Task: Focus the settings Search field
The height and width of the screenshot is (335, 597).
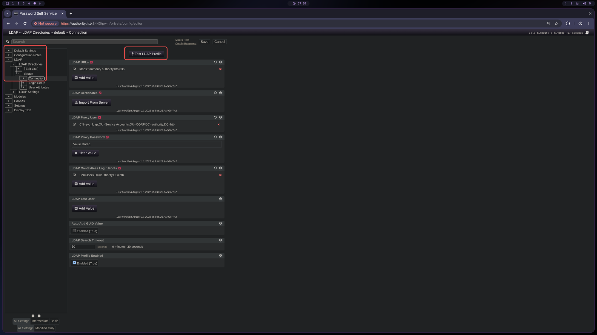Action: [x=84, y=42]
